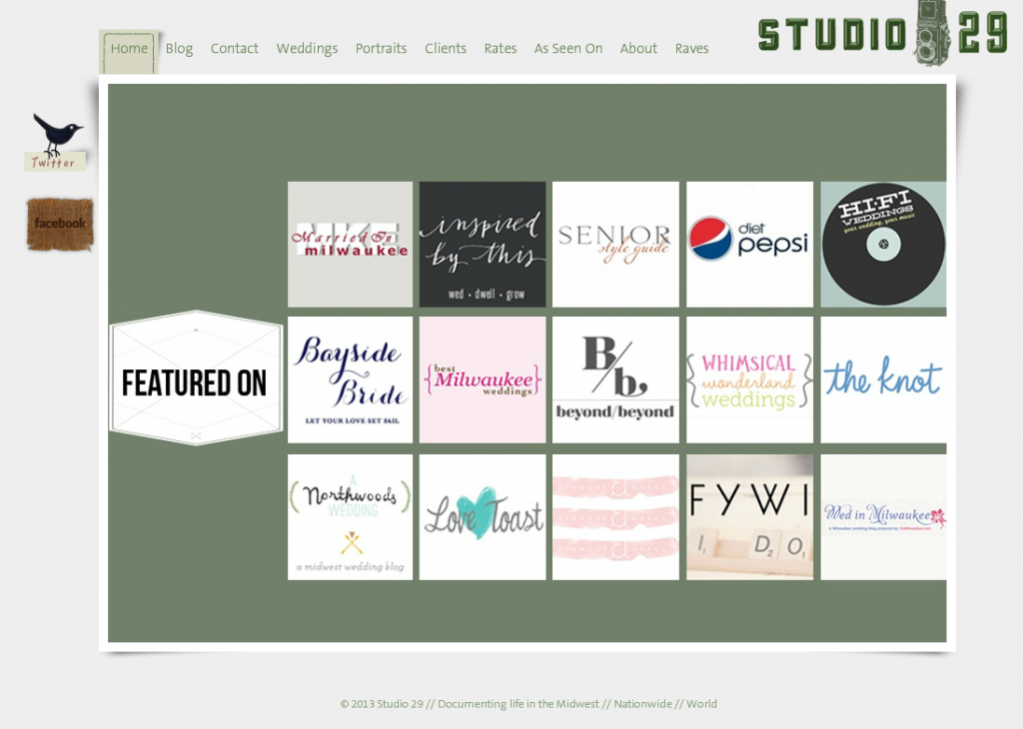
Task: Open the Twitter bird icon link
Action: tap(56, 142)
